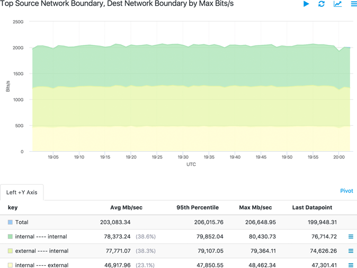Click the Pivot link

coord(346,191)
